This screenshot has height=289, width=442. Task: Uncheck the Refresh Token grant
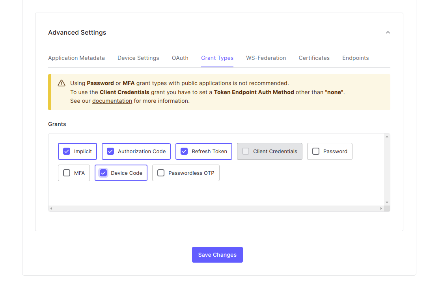click(x=184, y=151)
